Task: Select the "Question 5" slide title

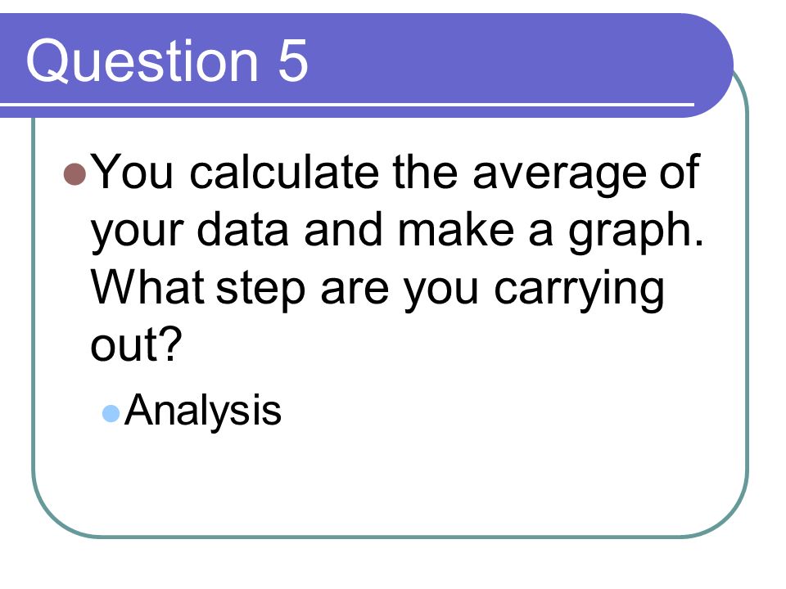Action: click(167, 61)
